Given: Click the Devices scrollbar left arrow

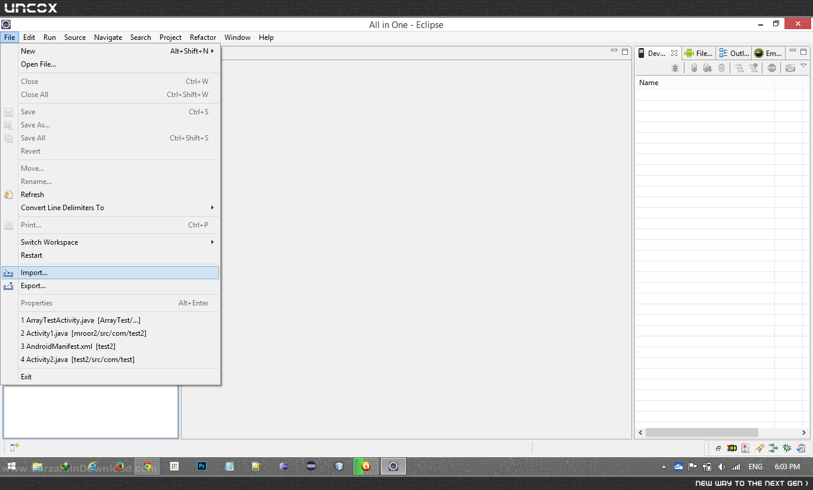Looking at the screenshot, I should click(641, 433).
